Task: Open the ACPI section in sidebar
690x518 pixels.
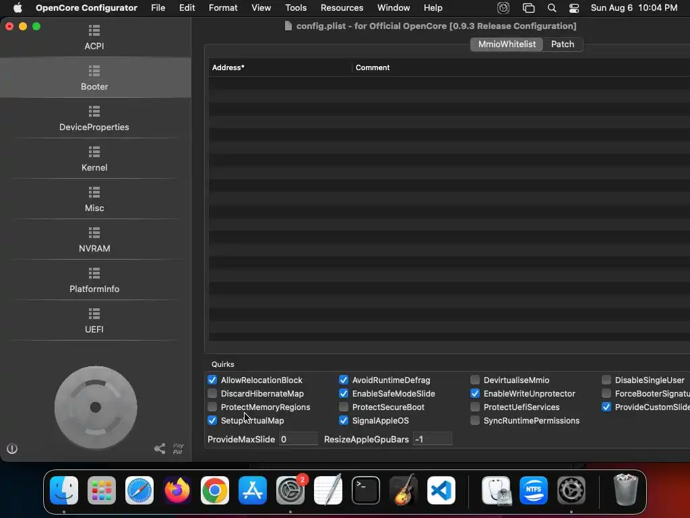Action: click(94, 38)
